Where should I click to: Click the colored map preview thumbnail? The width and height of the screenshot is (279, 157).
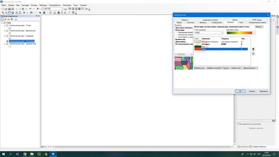click(184, 63)
